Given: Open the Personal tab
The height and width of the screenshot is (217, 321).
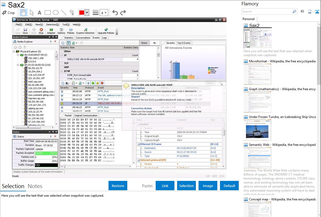Looking at the screenshot, I should [x=248, y=19].
